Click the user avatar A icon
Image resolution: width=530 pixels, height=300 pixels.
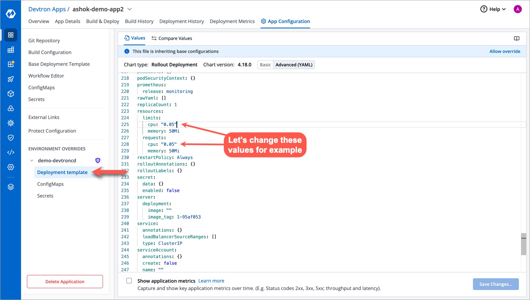(x=518, y=10)
